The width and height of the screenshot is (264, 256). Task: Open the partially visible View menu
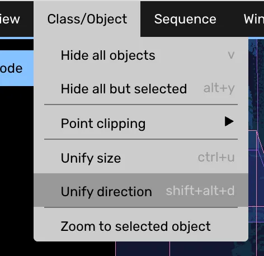click(10, 19)
